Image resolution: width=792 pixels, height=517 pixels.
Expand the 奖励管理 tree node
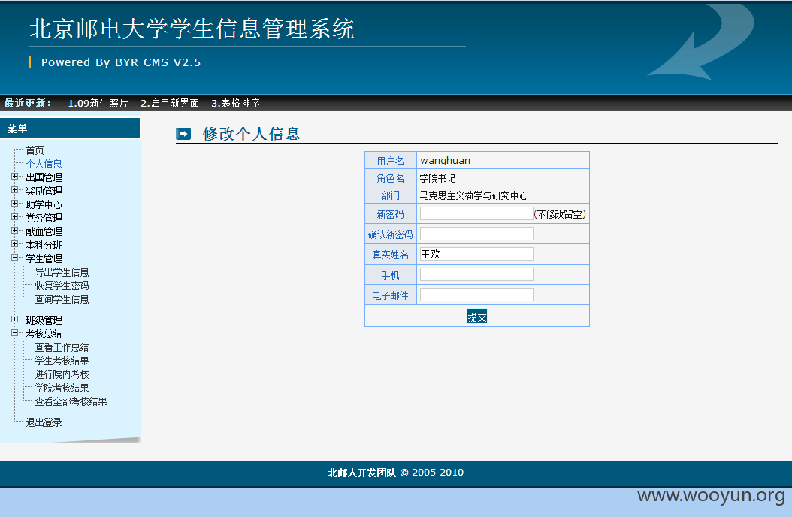(x=14, y=190)
